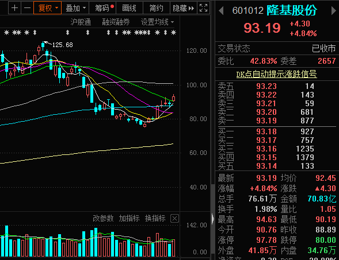339x260 pixels.
Task: Click the 筹码 toolbar button
Action: click(102, 8)
